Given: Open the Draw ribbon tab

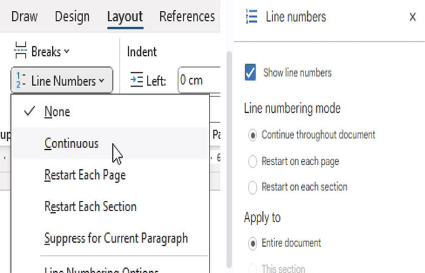Looking at the screenshot, I should click(24, 16).
